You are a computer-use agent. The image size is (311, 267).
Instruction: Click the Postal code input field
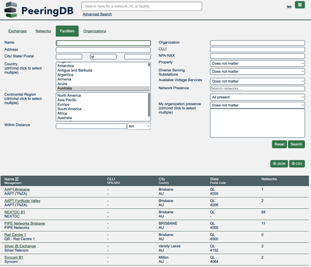(x=138, y=57)
